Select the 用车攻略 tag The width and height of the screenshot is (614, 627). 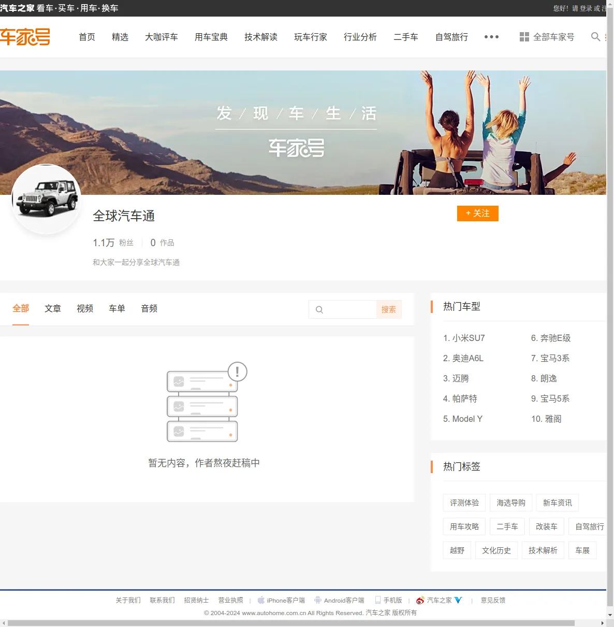(464, 526)
